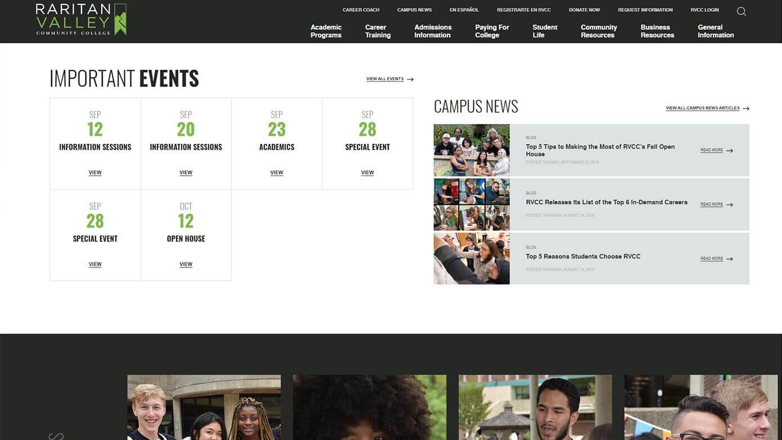Click photo of person with curly hair
This screenshot has width=782, height=440.
click(x=370, y=407)
